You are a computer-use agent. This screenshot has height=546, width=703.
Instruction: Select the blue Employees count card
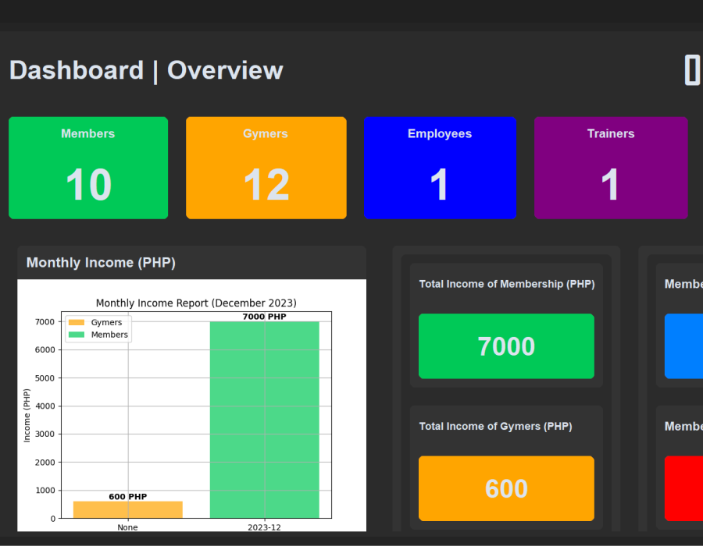pos(440,168)
